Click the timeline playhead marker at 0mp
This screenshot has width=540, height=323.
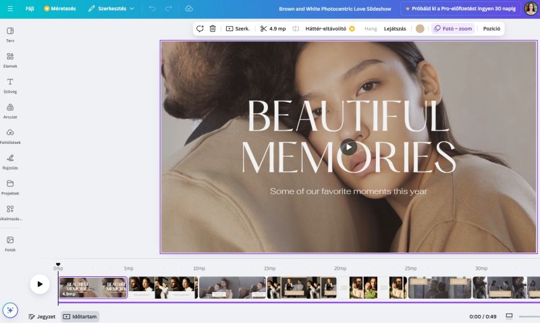click(x=58, y=265)
